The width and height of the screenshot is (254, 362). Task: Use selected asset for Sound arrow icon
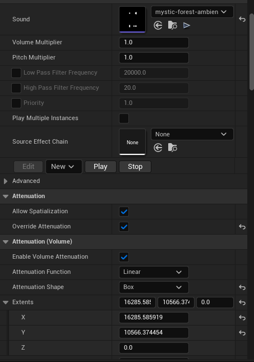click(158, 25)
